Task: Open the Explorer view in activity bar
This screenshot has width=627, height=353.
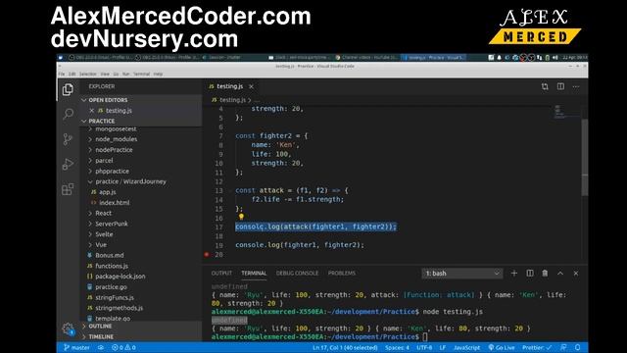Action: click(x=68, y=89)
